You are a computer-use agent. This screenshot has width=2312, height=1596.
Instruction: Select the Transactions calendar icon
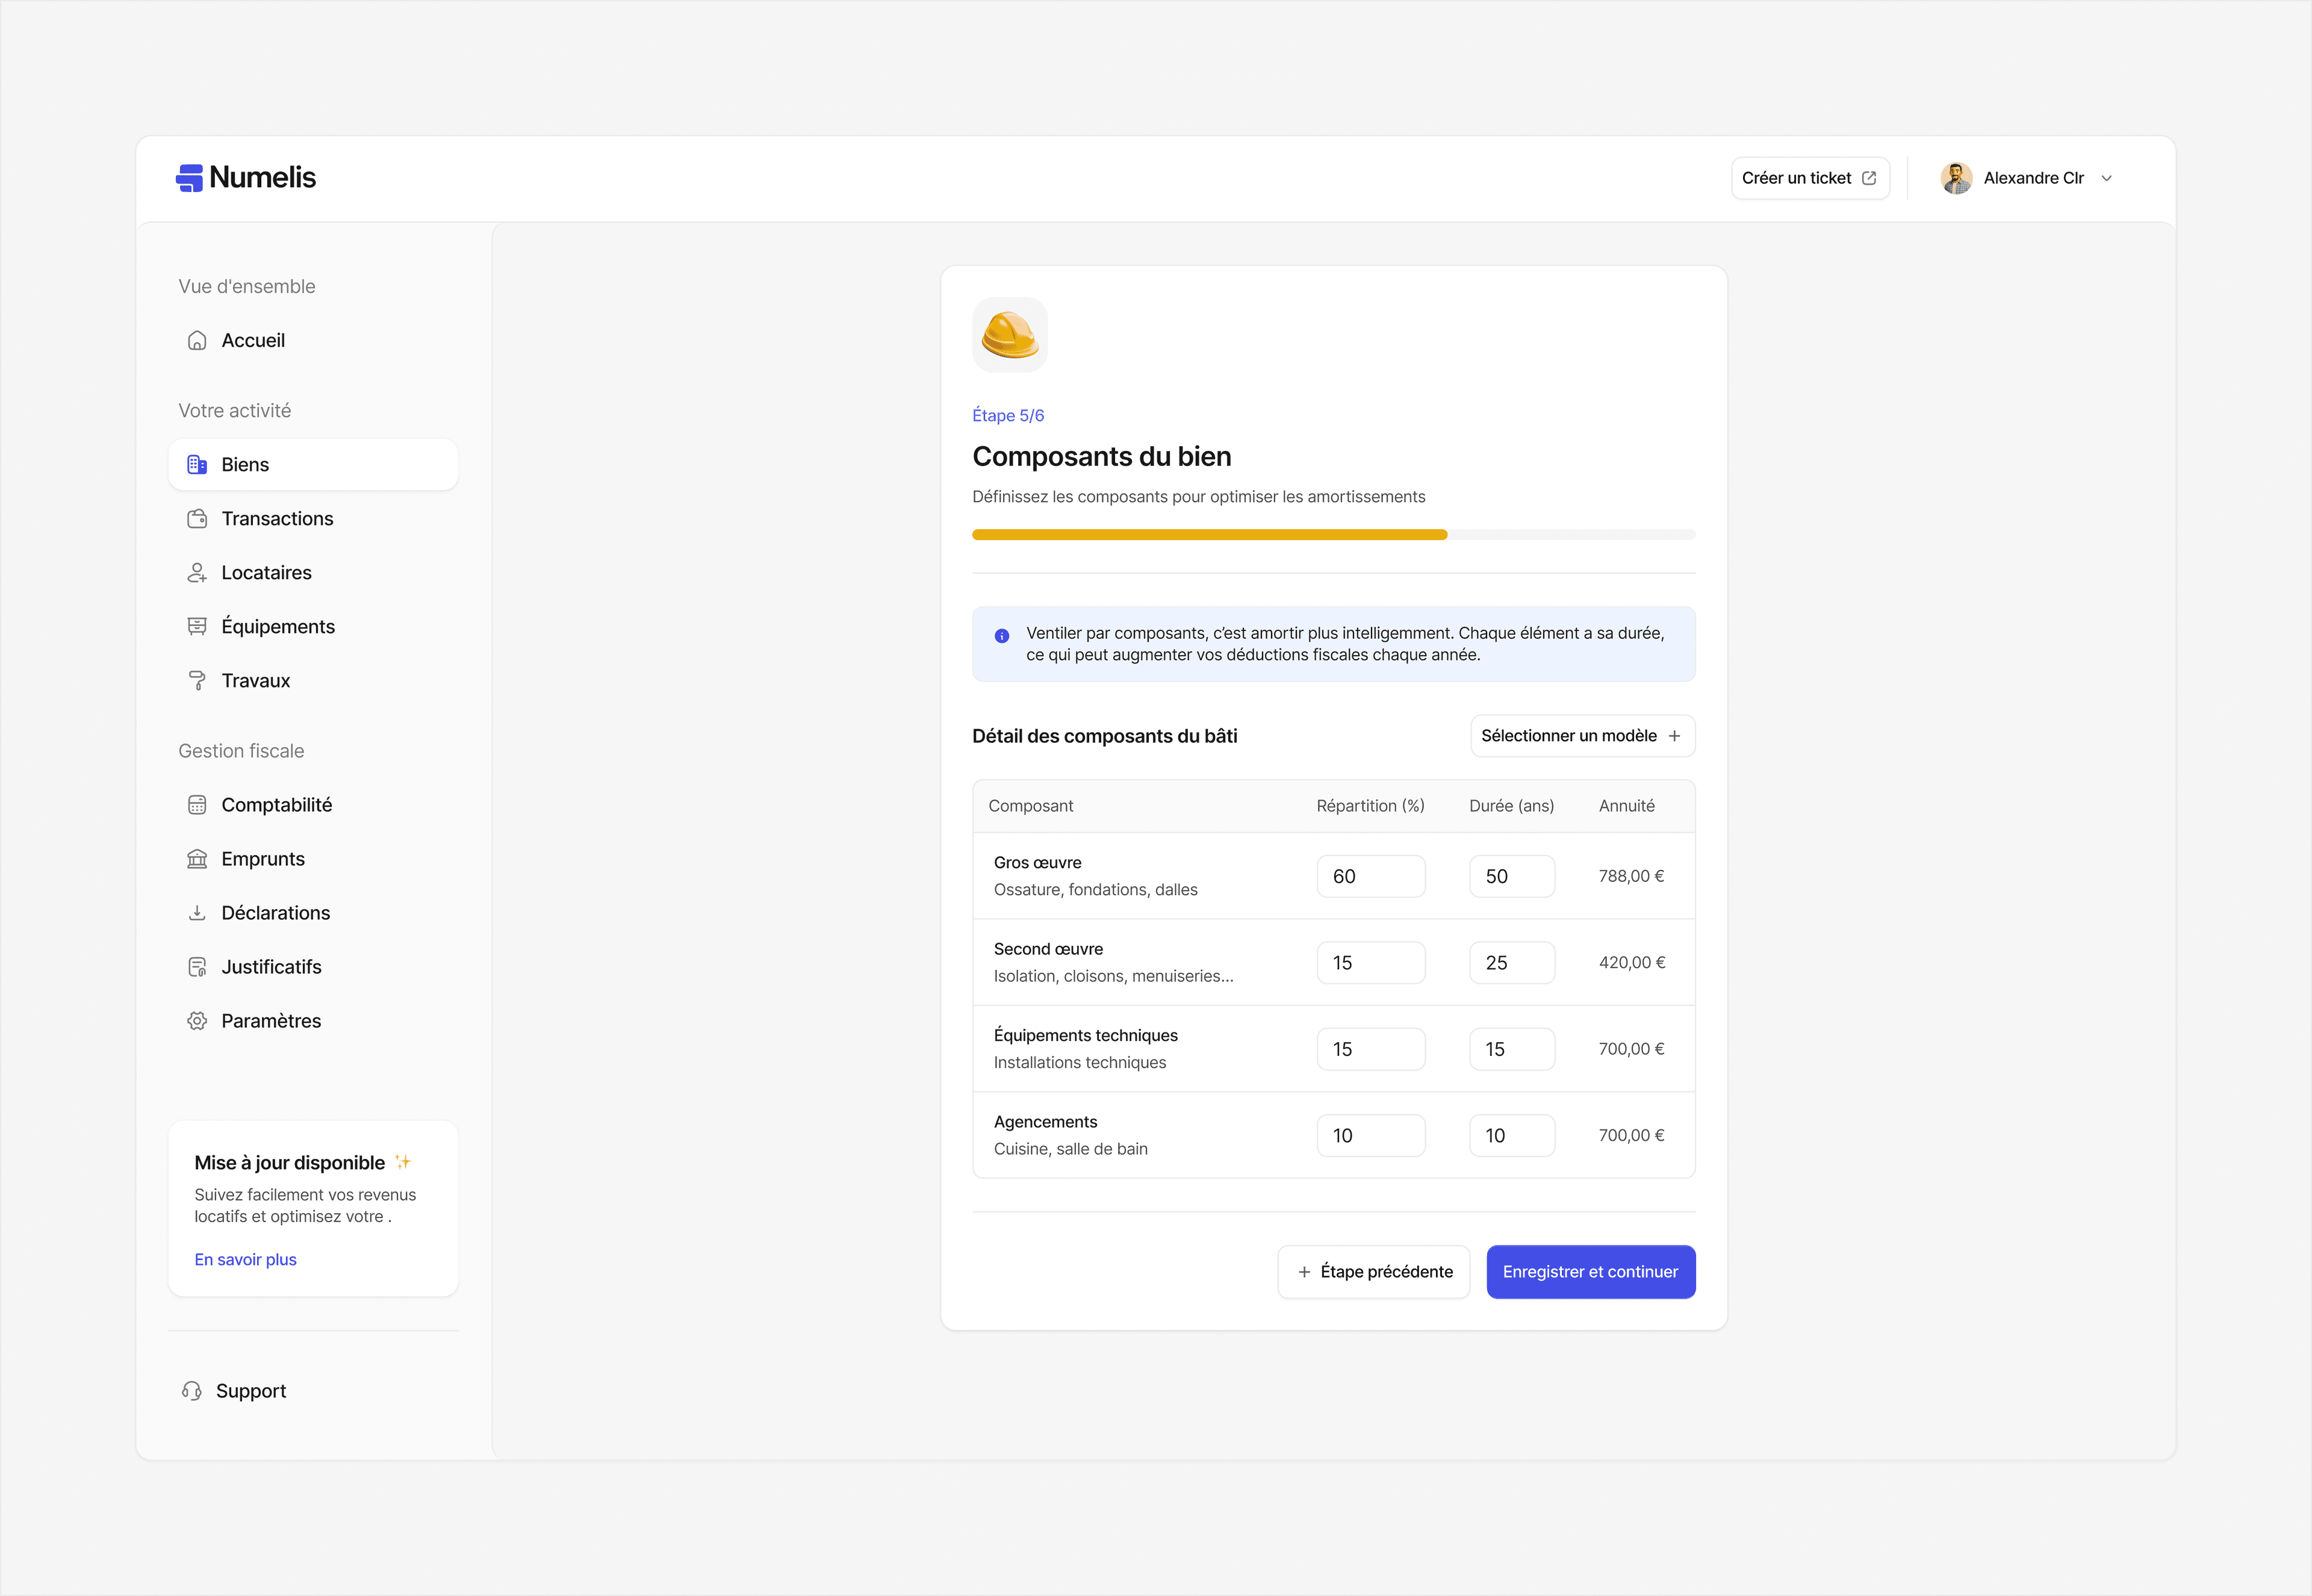coord(197,518)
